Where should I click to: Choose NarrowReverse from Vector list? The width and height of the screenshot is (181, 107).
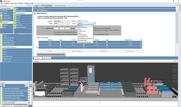(85, 27)
